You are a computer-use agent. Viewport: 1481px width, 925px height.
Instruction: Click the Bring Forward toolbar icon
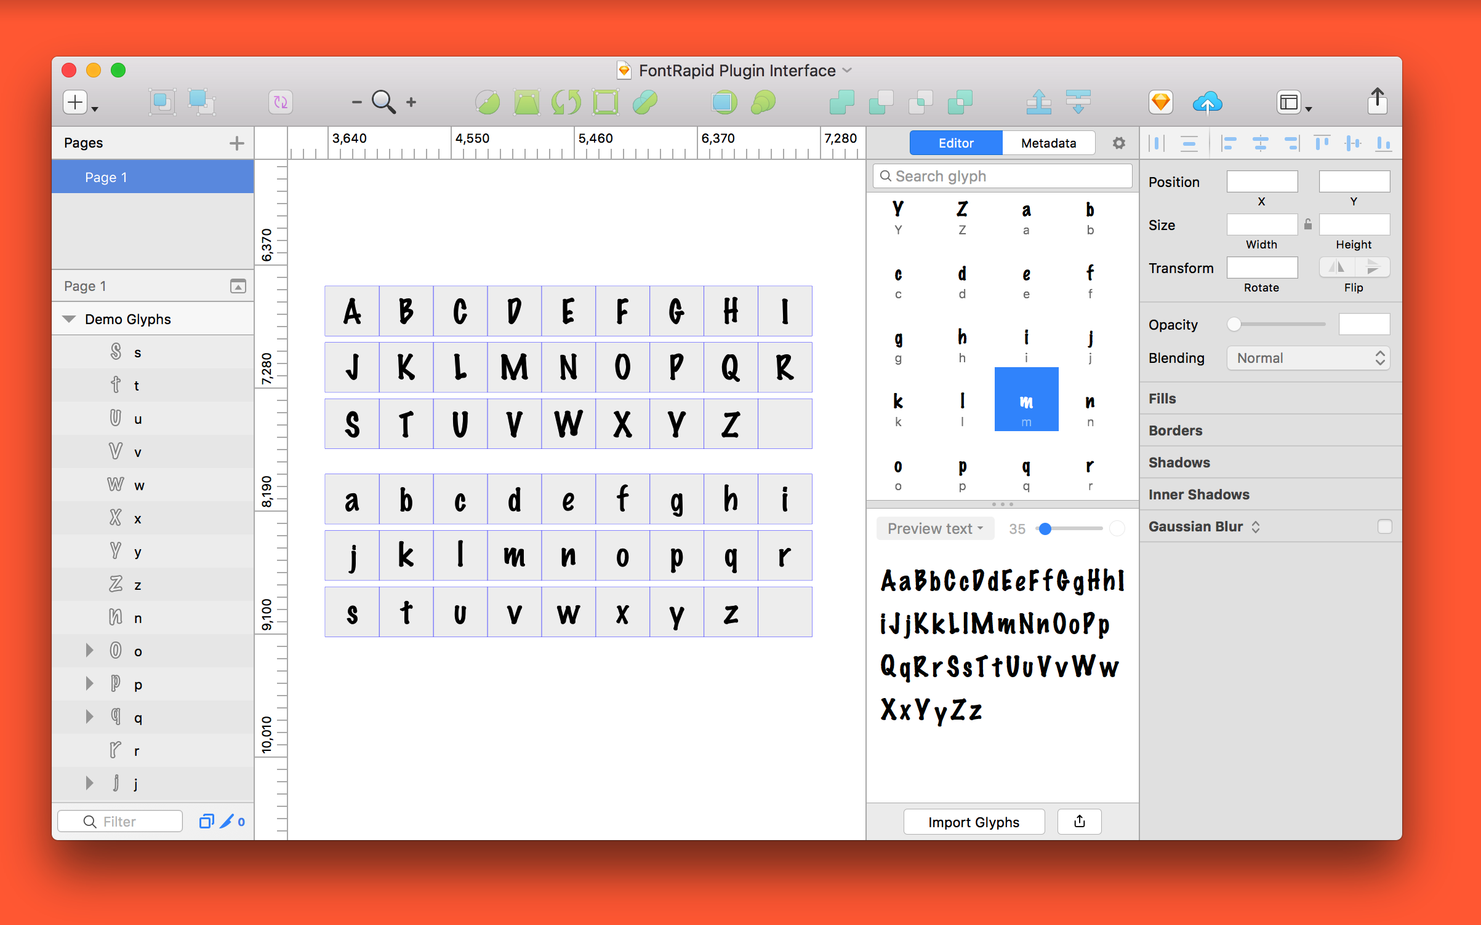coord(1038,102)
